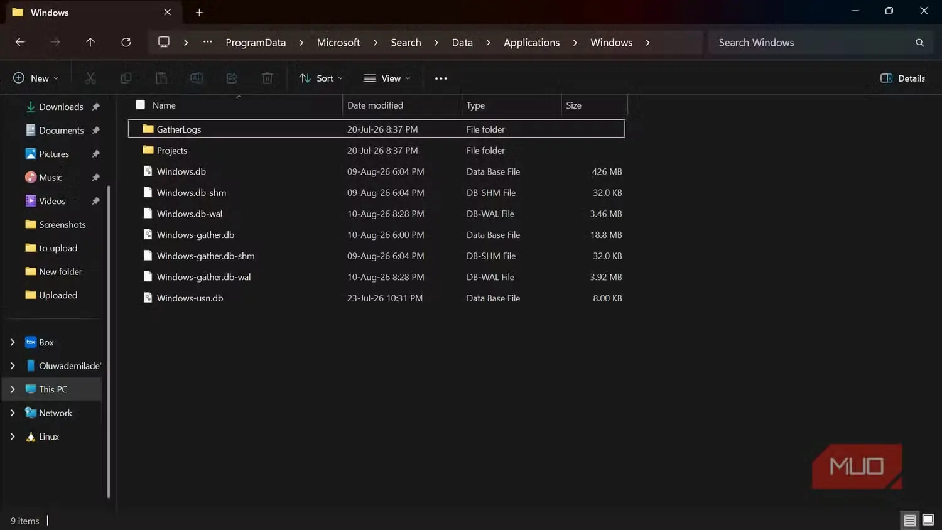
Task: Navigate to Microsoft in the breadcrumb
Action: [x=338, y=43]
